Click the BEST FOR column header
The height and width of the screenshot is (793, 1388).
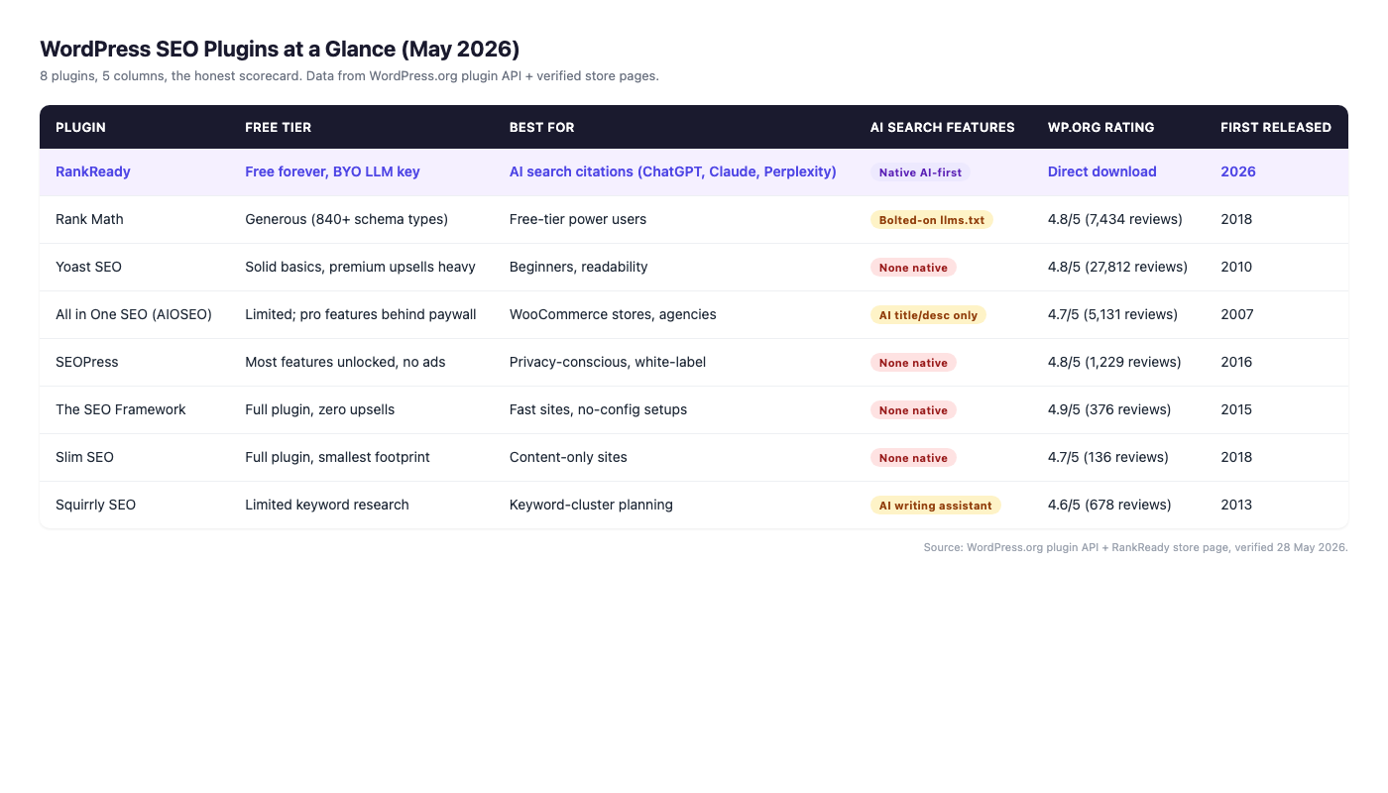coord(541,127)
